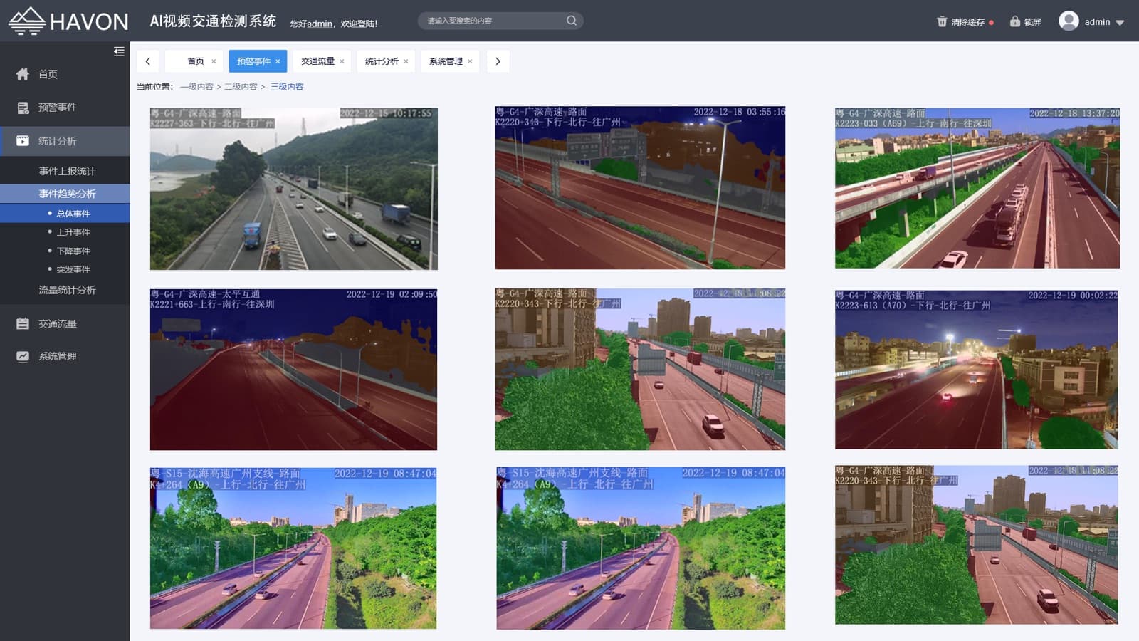The height and width of the screenshot is (641, 1139).
Task: Click the admin user avatar
Action: click(1069, 21)
